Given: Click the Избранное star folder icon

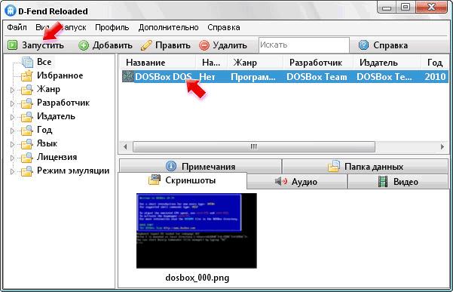Looking at the screenshot, I should (x=27, y=75).
